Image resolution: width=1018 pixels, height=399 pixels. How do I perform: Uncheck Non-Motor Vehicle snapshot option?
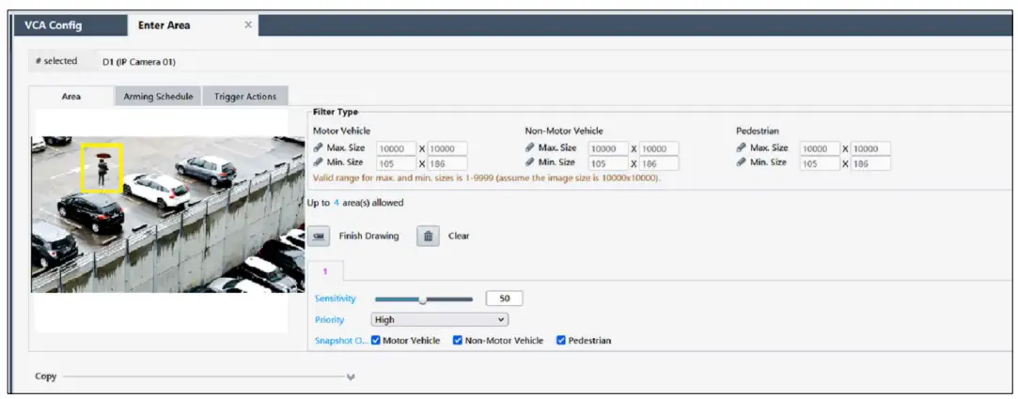[457, 341]
